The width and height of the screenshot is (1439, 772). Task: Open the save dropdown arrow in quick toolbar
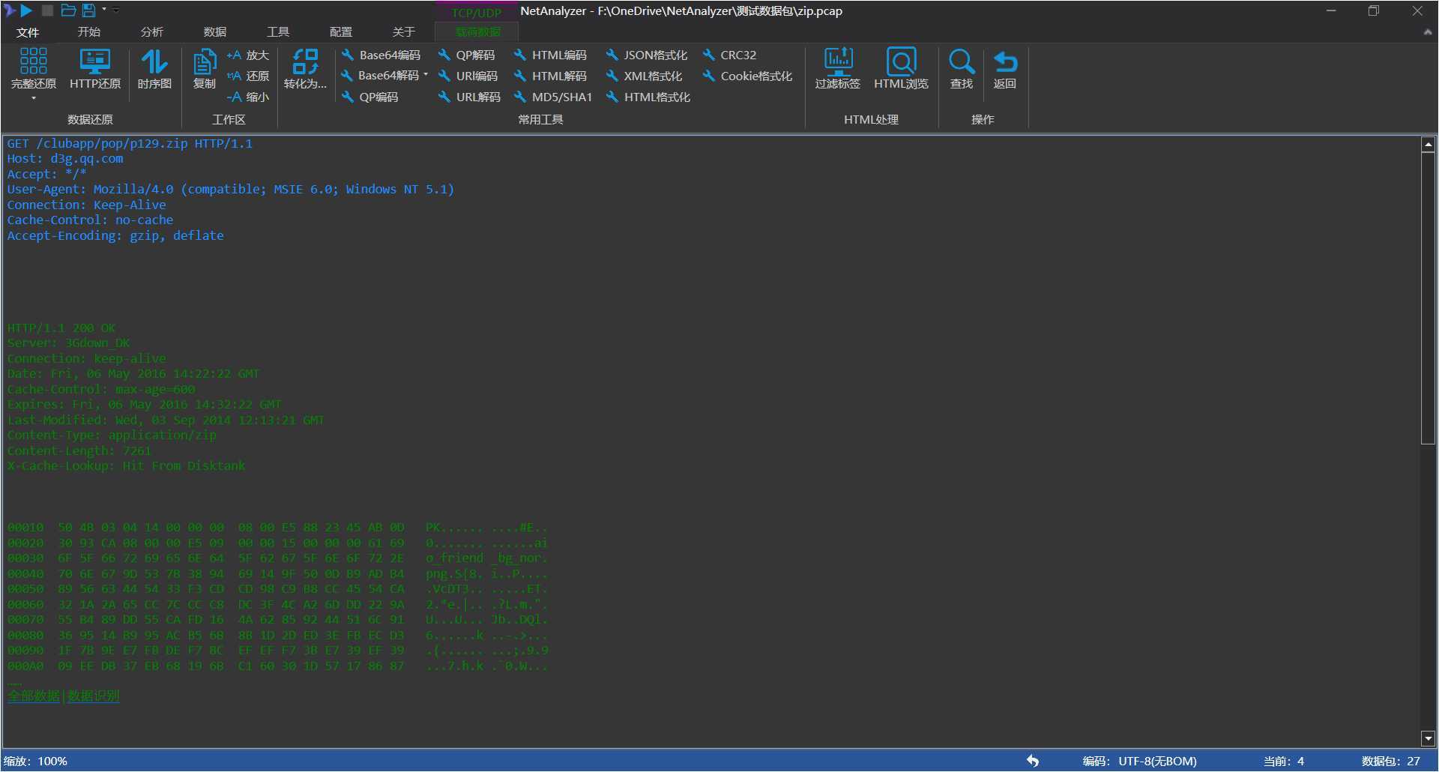[x=104, y=10]
